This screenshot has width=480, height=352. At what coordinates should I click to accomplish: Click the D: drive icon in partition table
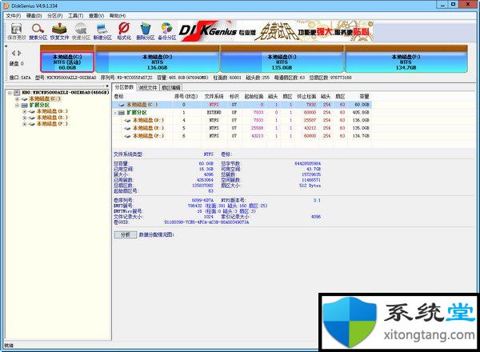click(x=128, y=120)
